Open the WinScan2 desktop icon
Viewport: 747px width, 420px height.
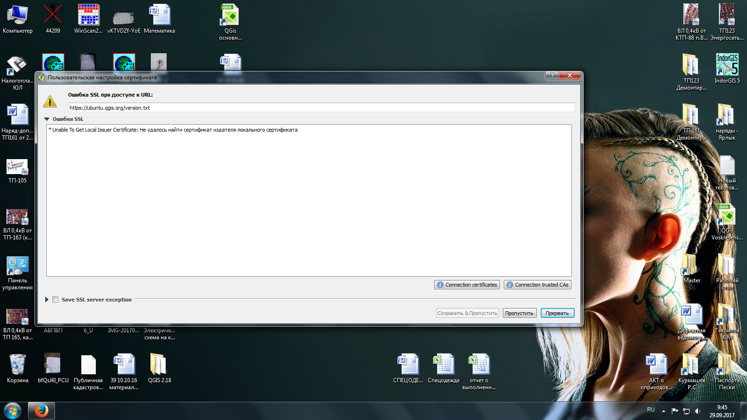pos(88,19)
